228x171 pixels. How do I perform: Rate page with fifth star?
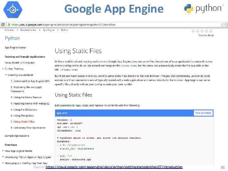[211, 31]
